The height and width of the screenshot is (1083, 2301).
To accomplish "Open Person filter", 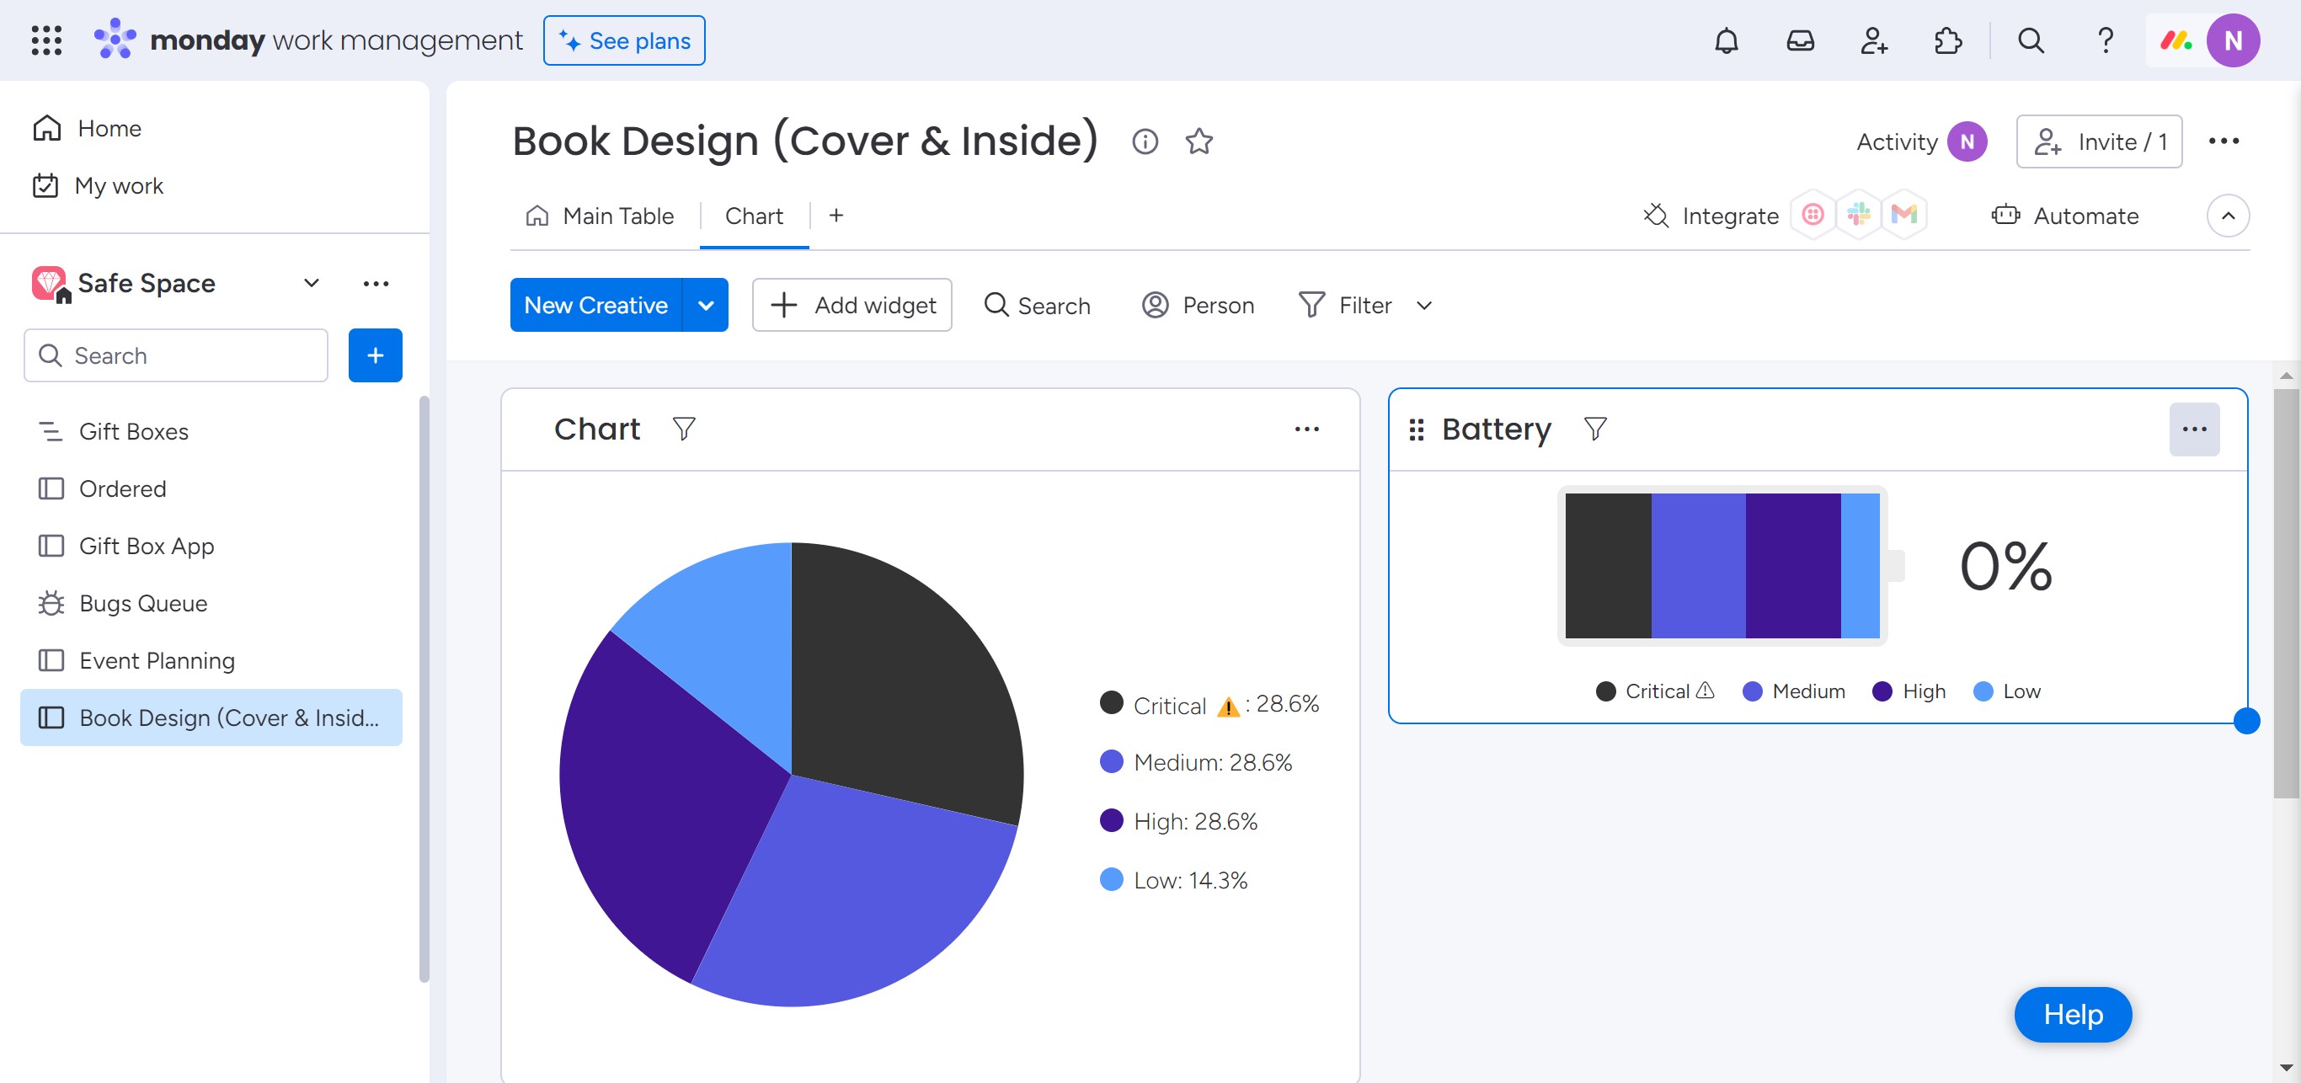I will point(1197,305).
